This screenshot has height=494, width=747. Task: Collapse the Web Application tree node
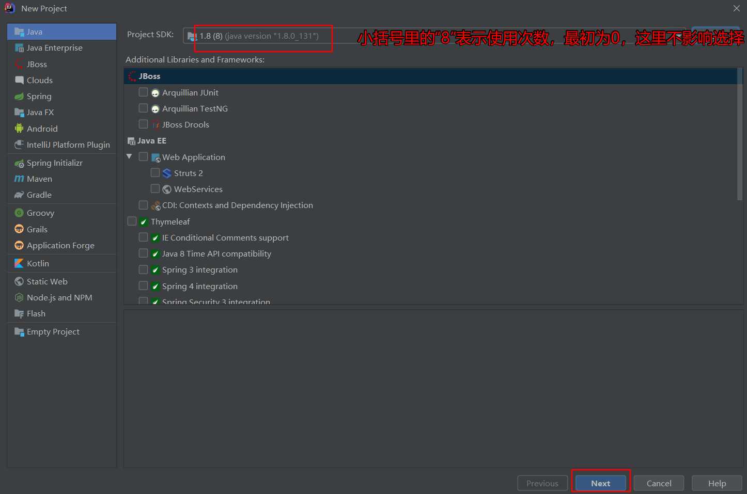(x=129, y=156)
